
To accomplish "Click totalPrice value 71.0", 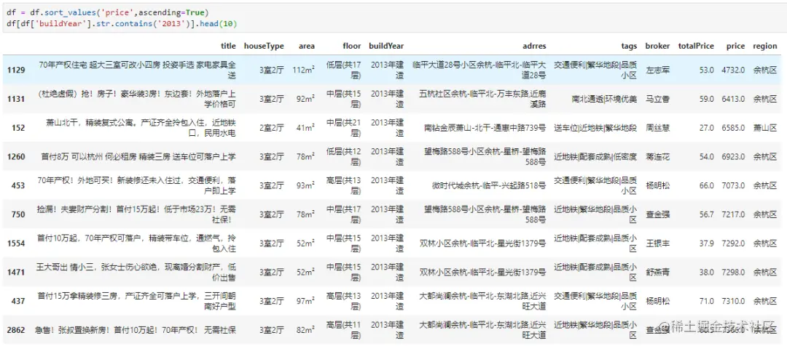I will [706, 301].
